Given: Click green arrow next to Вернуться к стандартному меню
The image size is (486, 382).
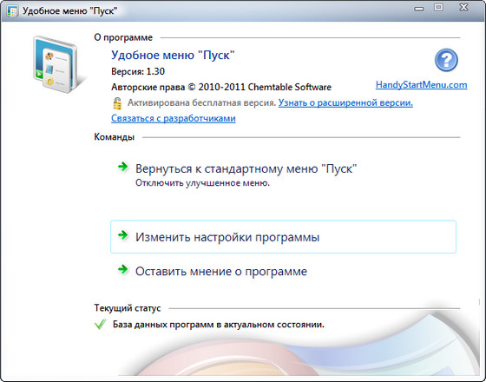Looking at the screenshot, I should [x=123, y=167].
